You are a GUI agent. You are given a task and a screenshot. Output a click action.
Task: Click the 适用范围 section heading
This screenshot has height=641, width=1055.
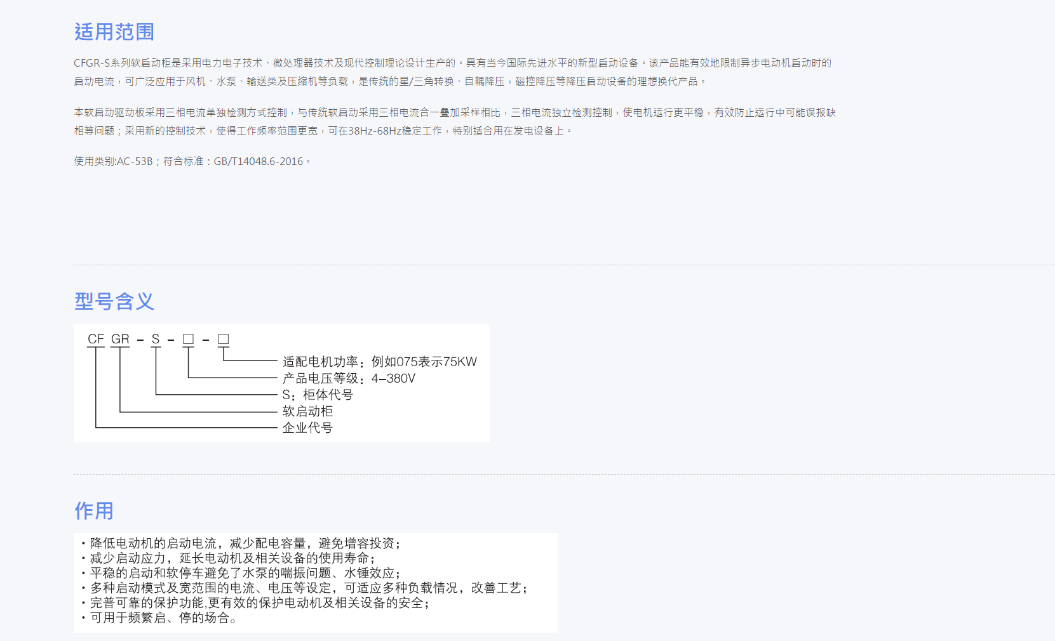coord(114,32)
